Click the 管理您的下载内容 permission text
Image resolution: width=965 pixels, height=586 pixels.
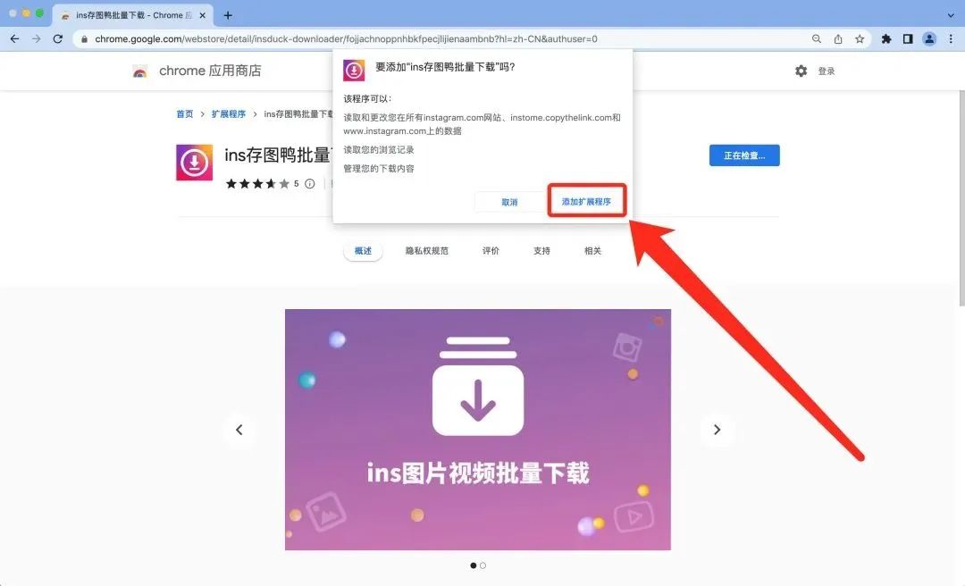(379, 168)
